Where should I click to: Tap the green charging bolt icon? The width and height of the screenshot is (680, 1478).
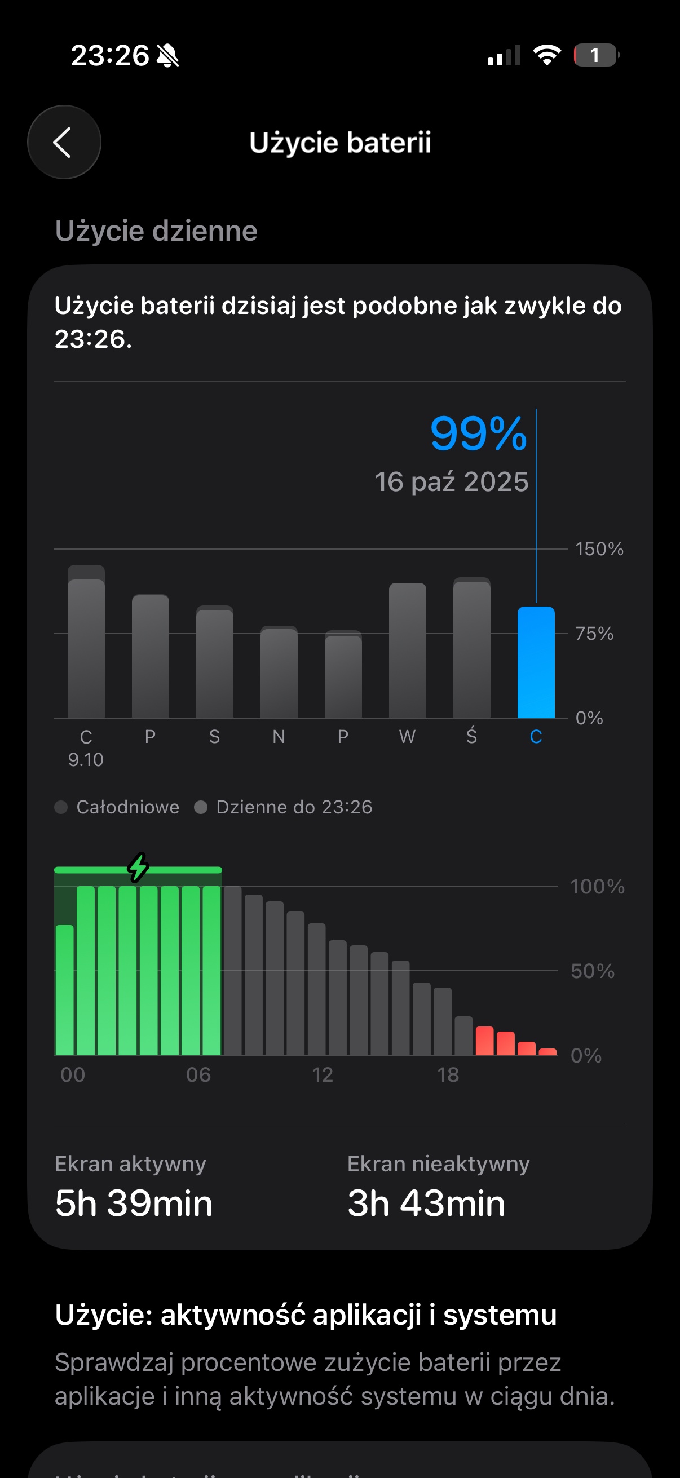(x=138, y=867)
